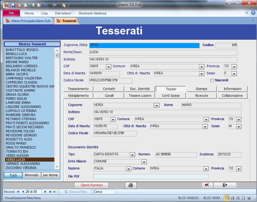Click the list scrollbar up arrow
The image size is (257, 202).
click(x=57, y=50)
